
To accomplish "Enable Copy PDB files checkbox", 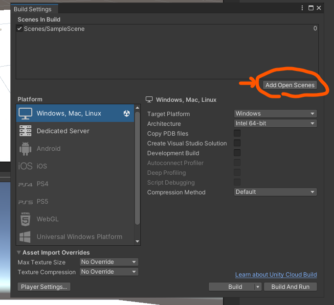I will tap(237, 133).
